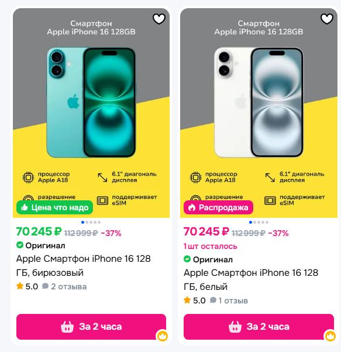Viewport: 341px width, 352px height.
Task: Buy turquoise iPhone with 'За 2 часа' button
Action: coord(91,327)
